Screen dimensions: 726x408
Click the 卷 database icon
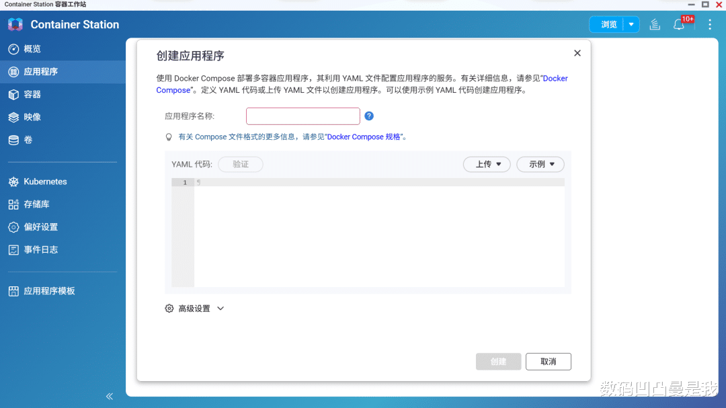coord(13,140)
